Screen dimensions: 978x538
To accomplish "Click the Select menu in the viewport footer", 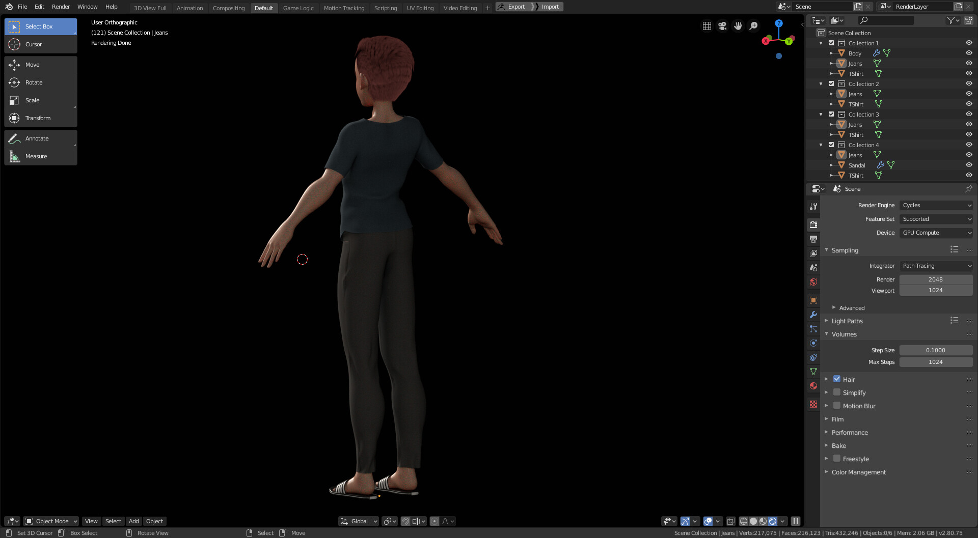I will pos(113,521).
